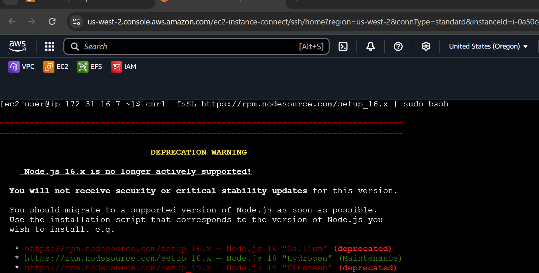The width and height of the screenshot is (539, 273).
Task: Click the AWS logo home icon
Action: (18, 46)
